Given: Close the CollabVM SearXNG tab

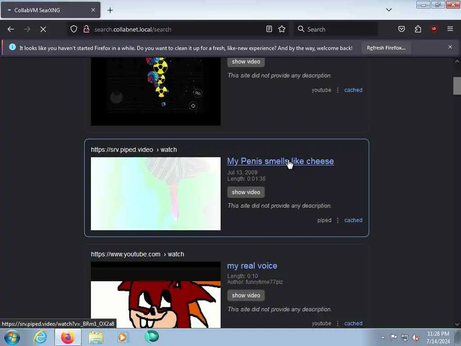Looking at the screenshot, I should click(93, 10).
